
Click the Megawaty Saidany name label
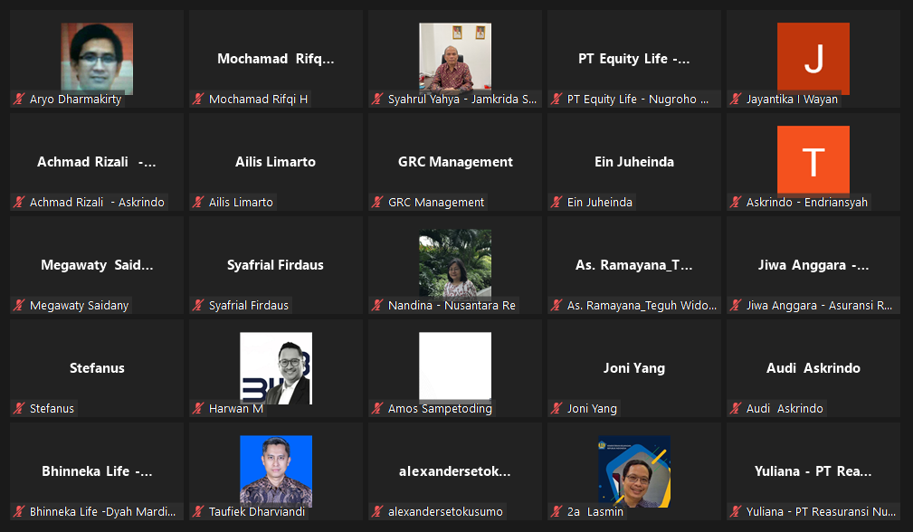tap(80, 305)
